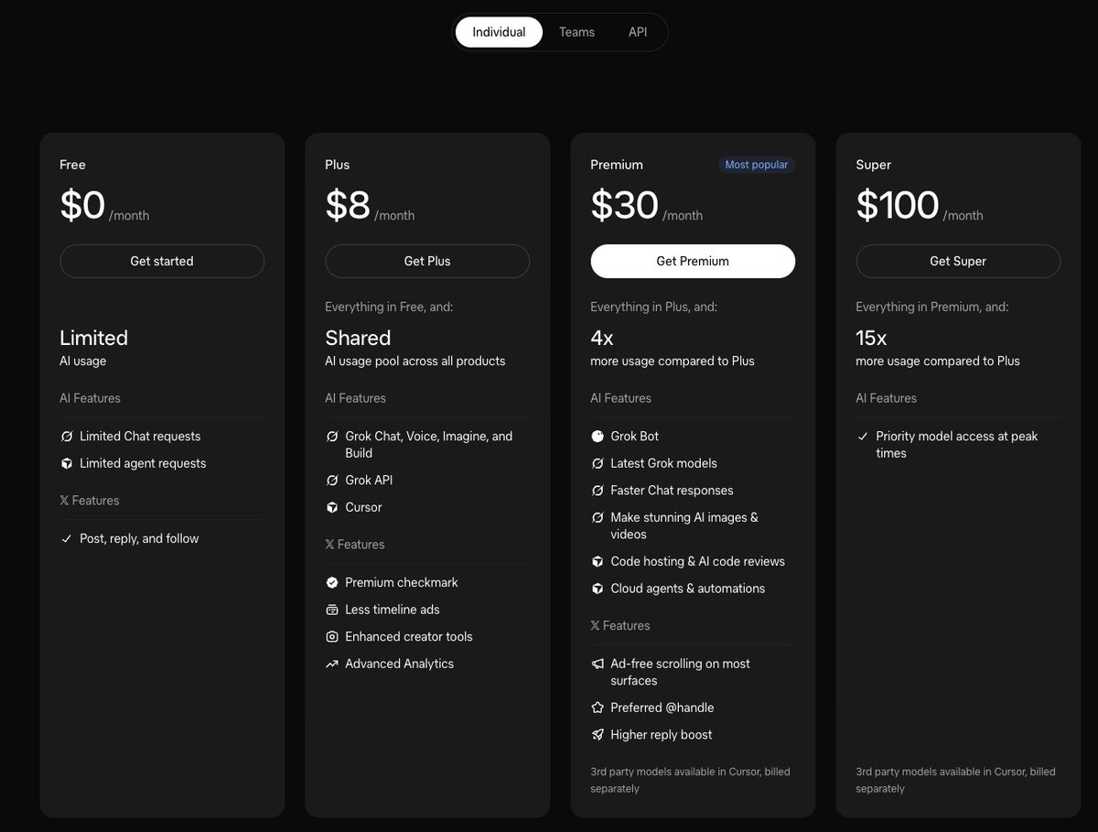
Task: Click 'Enhanced creator tools' feature text
Action: pyautogui.click(x=409, y=636)
